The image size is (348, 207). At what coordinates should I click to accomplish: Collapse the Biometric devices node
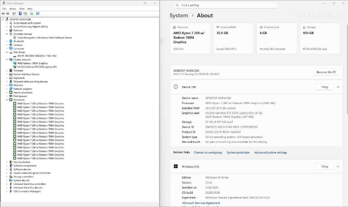[7, 34]
